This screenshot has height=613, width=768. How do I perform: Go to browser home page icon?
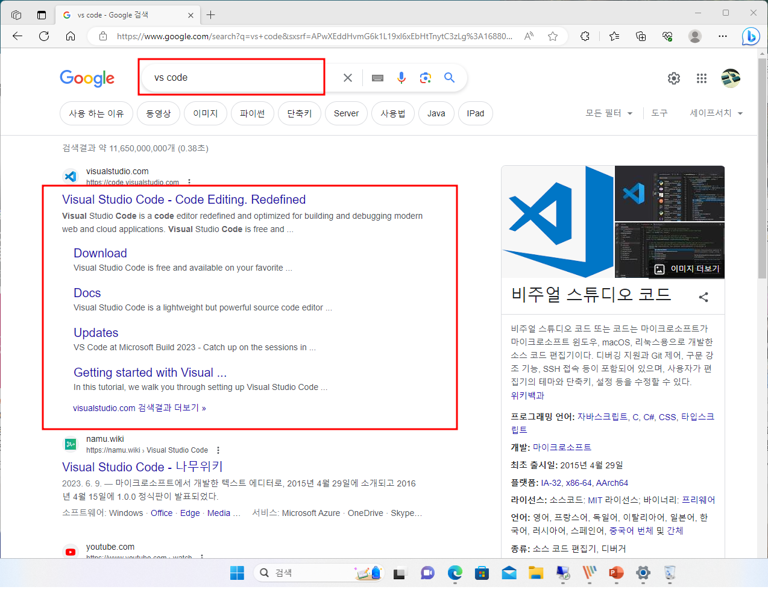point(71,36)
